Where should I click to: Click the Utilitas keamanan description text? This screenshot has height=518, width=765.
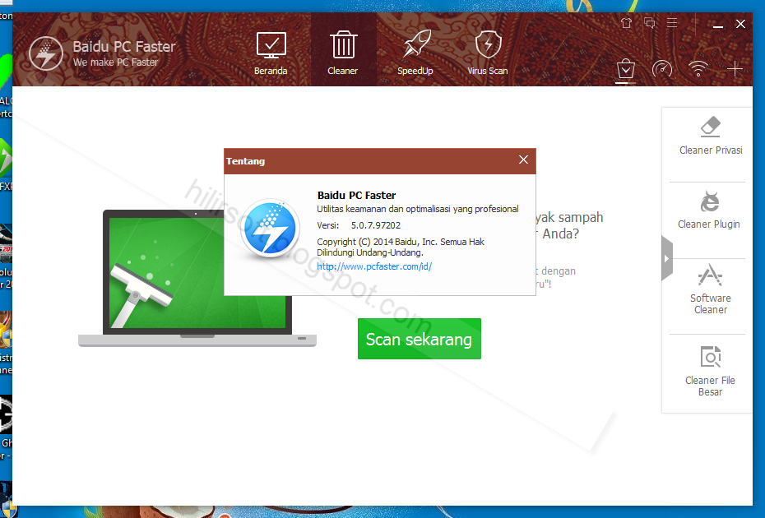(418, 209)
